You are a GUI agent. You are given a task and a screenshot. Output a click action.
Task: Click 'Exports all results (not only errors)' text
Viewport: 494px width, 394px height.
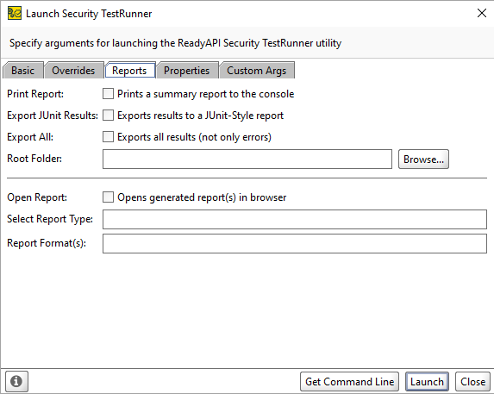coord(194,137)
